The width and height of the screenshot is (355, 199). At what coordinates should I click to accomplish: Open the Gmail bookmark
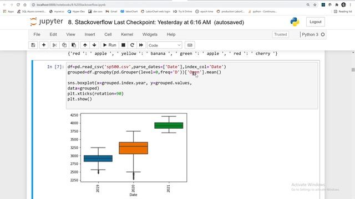(111, 12)
